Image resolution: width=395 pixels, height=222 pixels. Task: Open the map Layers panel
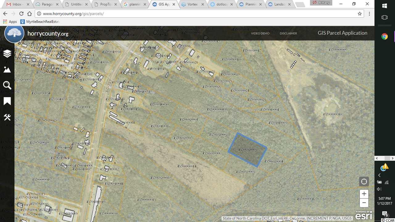point(7,53)
